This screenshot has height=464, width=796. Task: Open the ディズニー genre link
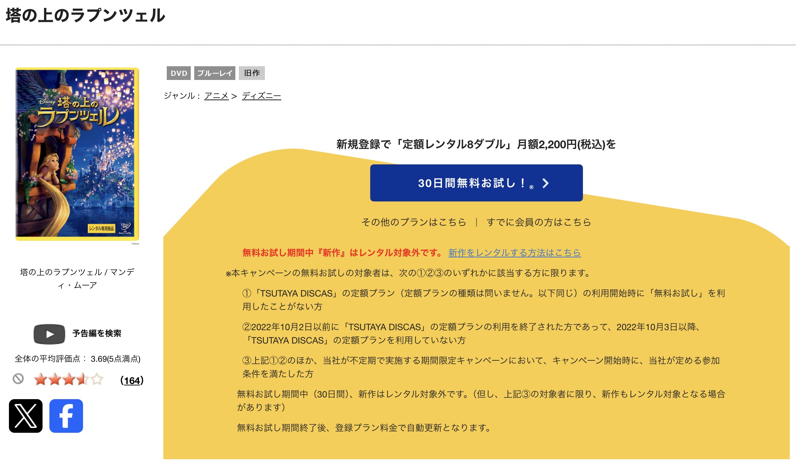tap(261, 96)
